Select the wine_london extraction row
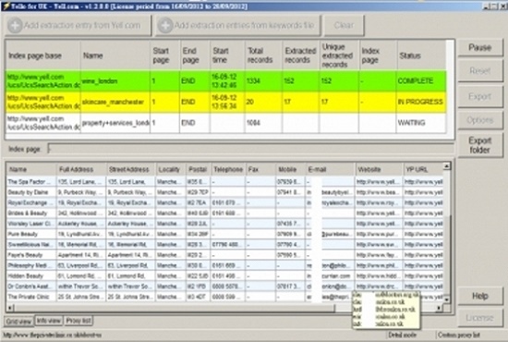508x342 pixels. tap(225, 81)
